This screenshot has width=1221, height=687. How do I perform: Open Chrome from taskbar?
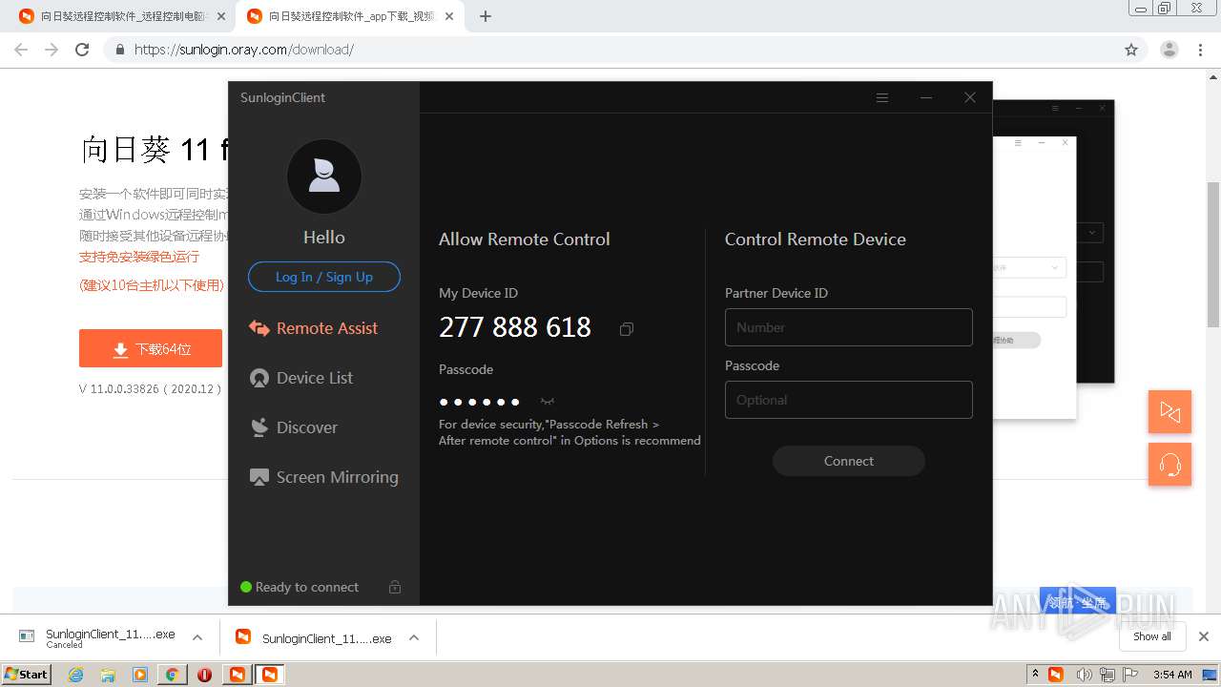coord(172,675)
